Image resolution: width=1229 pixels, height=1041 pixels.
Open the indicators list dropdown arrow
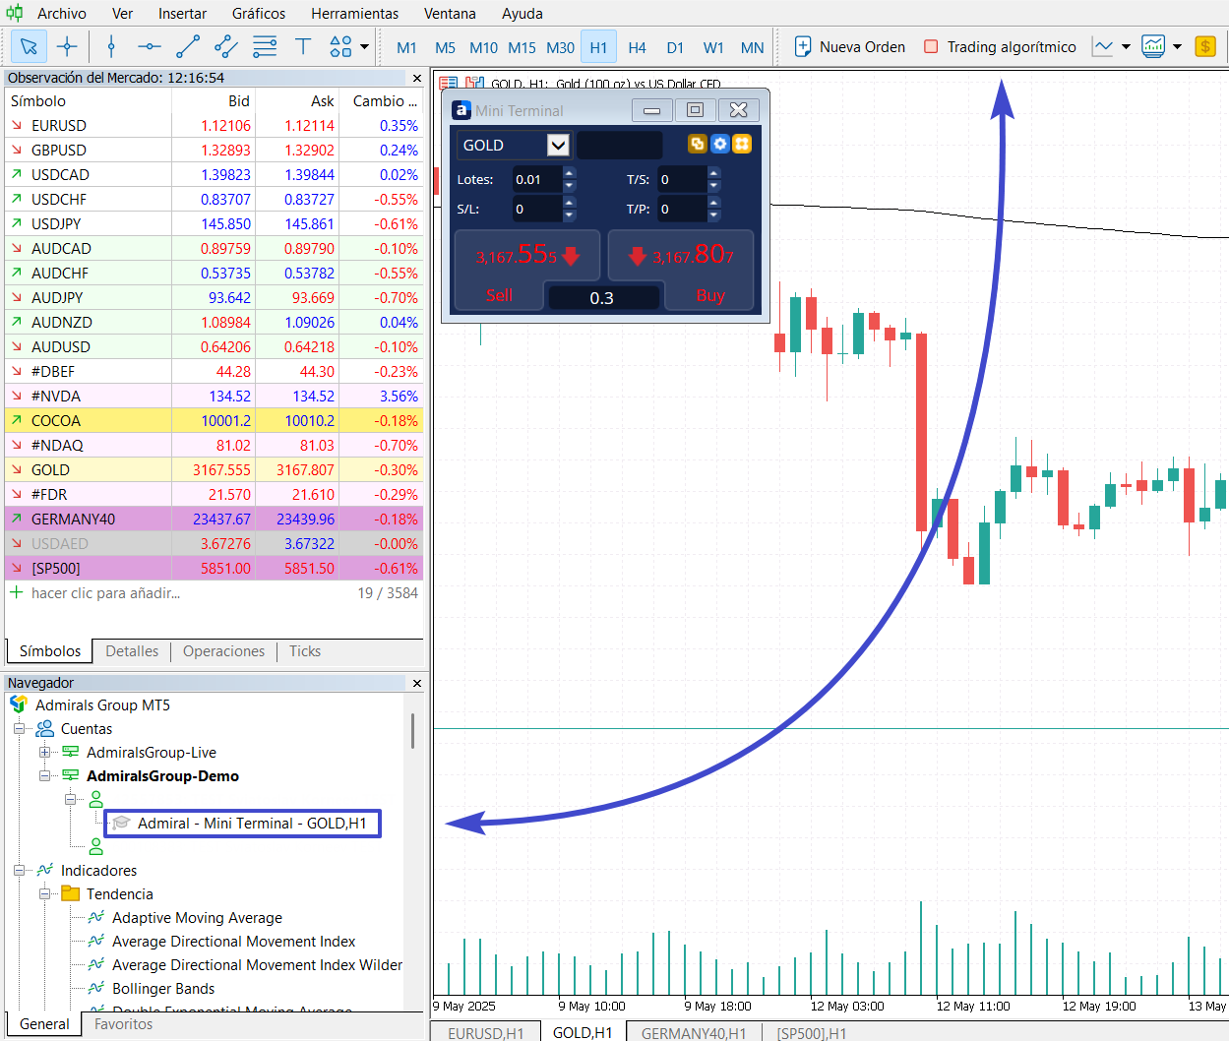(1177, 46)
